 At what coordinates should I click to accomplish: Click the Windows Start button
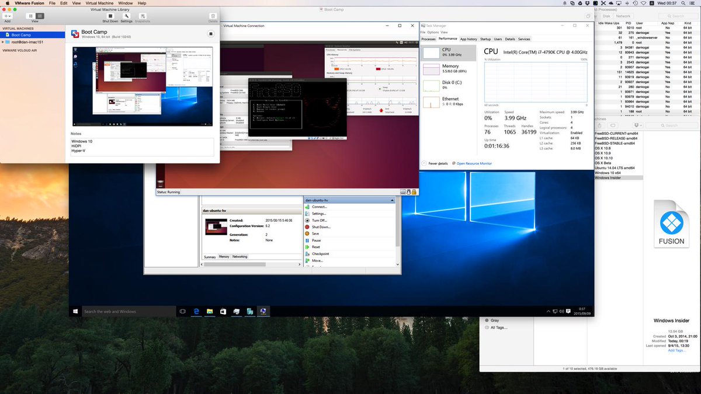tap(75, 312)
